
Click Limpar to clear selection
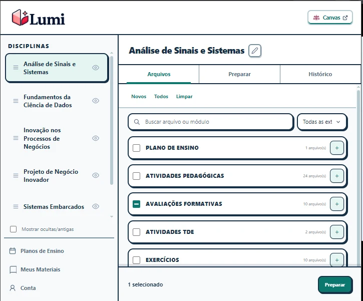point(184,96)
